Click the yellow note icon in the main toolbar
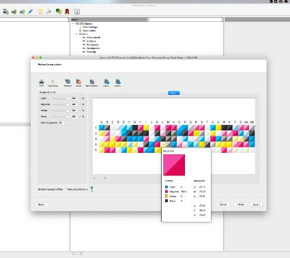Viewport: 290px width, 258px height. pos(40,12)
